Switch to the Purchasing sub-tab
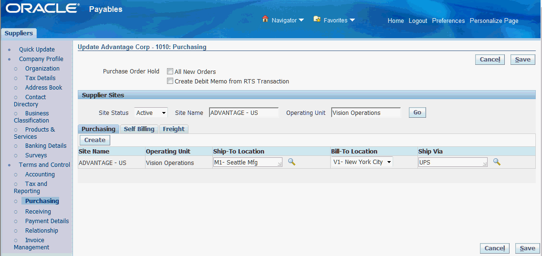Screen dimensions: 542x256 tap(98, 129)
